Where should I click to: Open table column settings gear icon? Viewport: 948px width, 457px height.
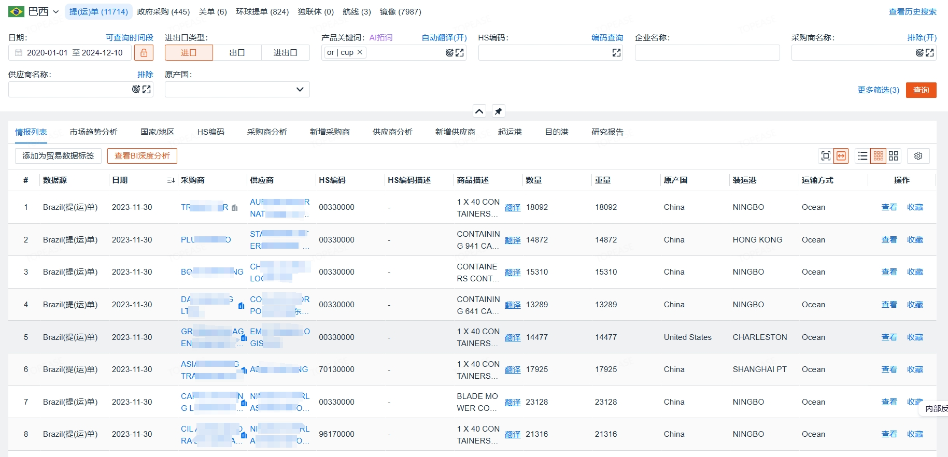918,156
